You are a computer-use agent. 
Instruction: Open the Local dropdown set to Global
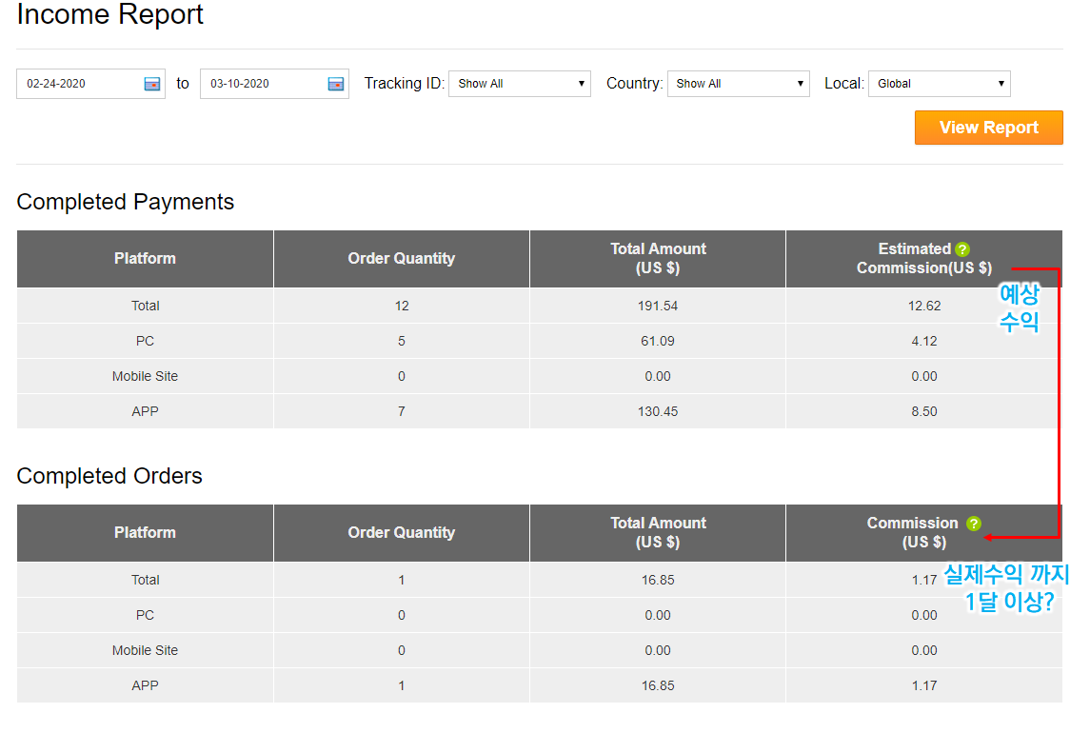(x=940, y=84)
